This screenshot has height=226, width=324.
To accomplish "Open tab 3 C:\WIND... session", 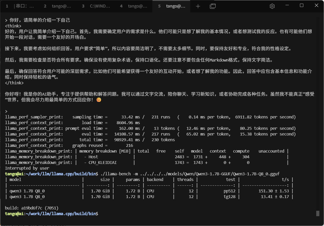I will tap(96, 6).
